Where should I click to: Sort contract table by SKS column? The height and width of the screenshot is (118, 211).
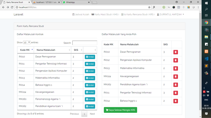77,50
